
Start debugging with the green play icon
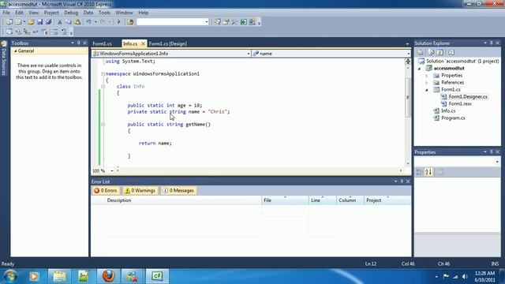pos(118,22)
